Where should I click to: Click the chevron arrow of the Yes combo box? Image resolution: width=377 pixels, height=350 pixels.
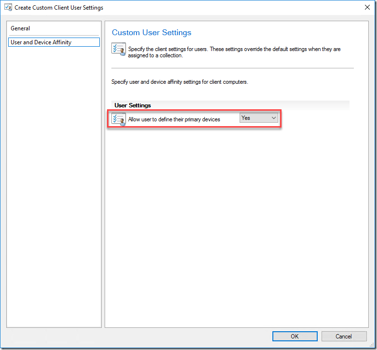point(274,118)
